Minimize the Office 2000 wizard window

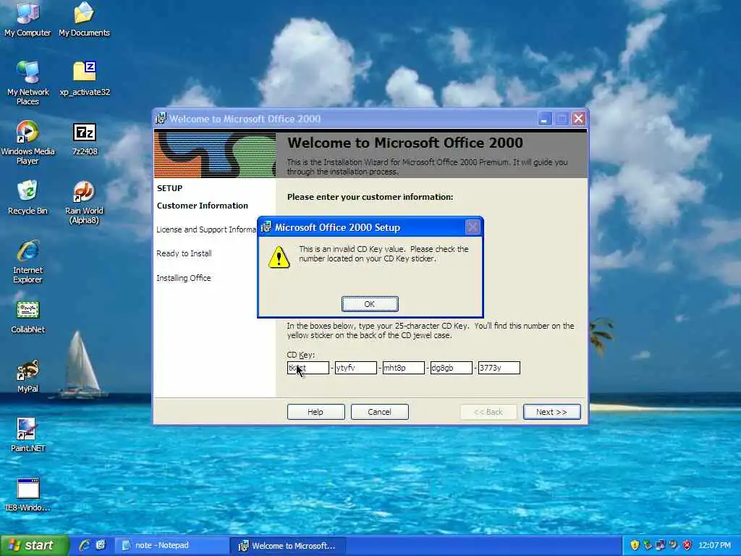click(544, 119)
